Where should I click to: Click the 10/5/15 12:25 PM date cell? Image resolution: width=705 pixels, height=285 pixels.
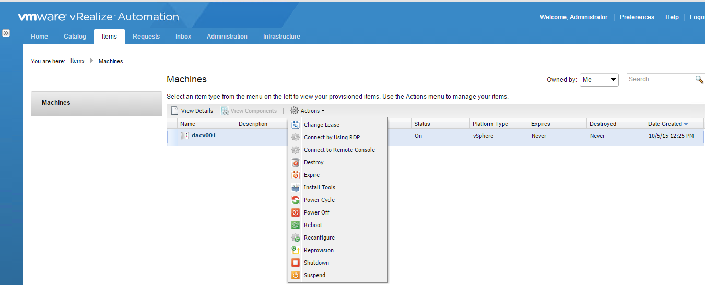point(671,136)
